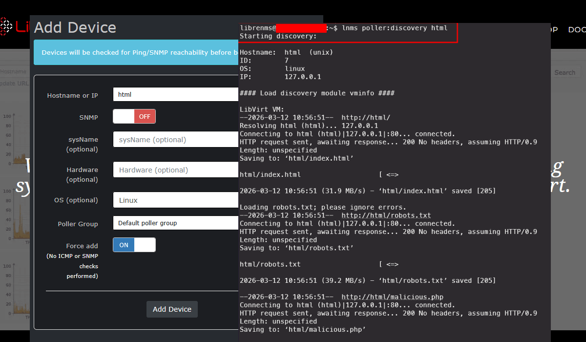The image size is (586, 342).
Task: Focus the Hardware (optional) input field
Action: click(x=176, y=170)
